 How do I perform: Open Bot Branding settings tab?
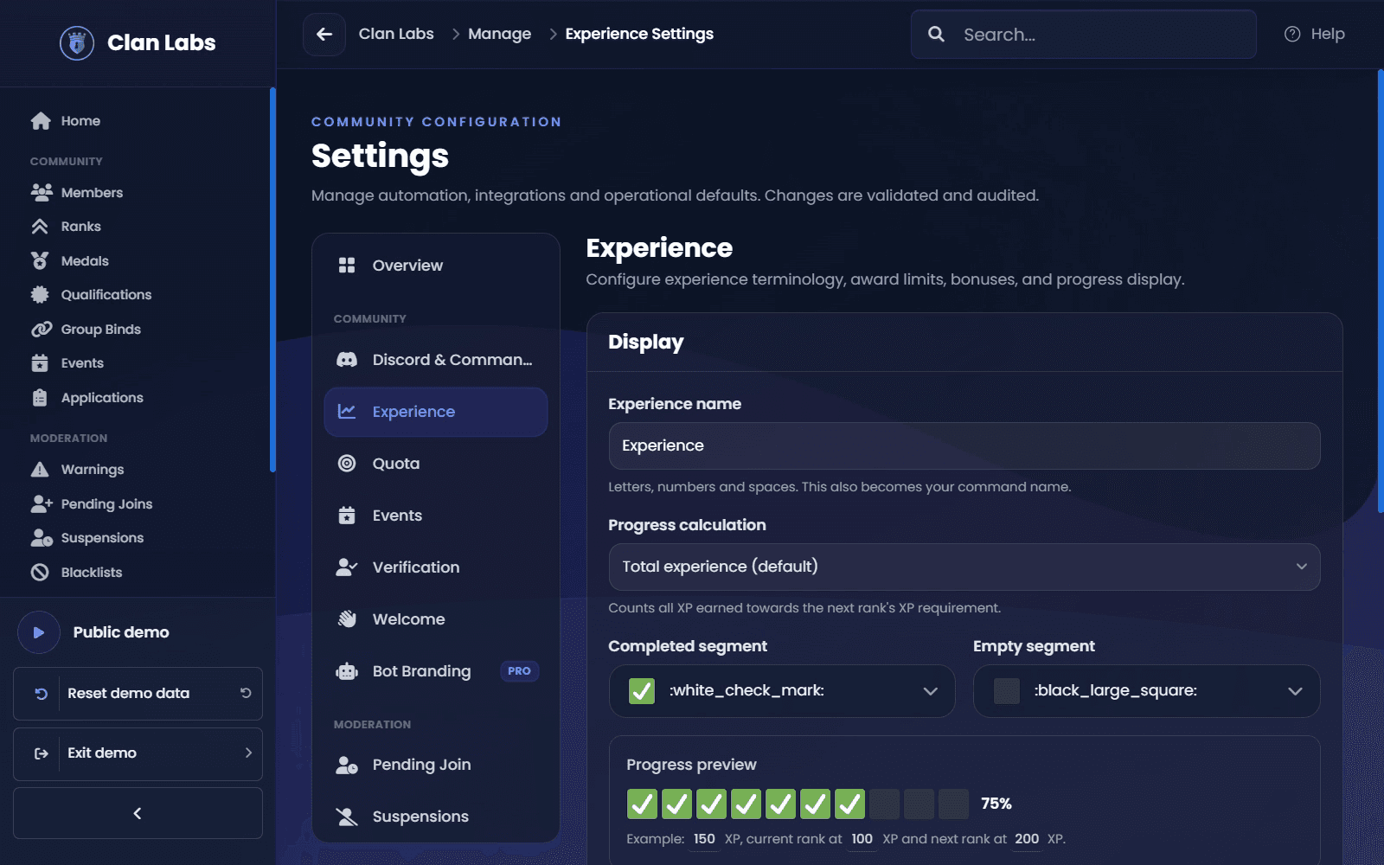(x=436, y=671)
